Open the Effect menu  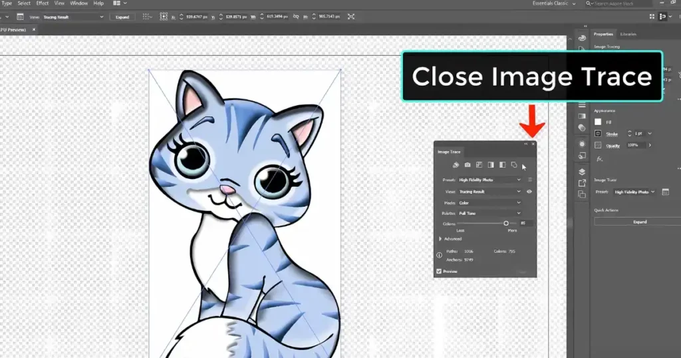[42, 3]
